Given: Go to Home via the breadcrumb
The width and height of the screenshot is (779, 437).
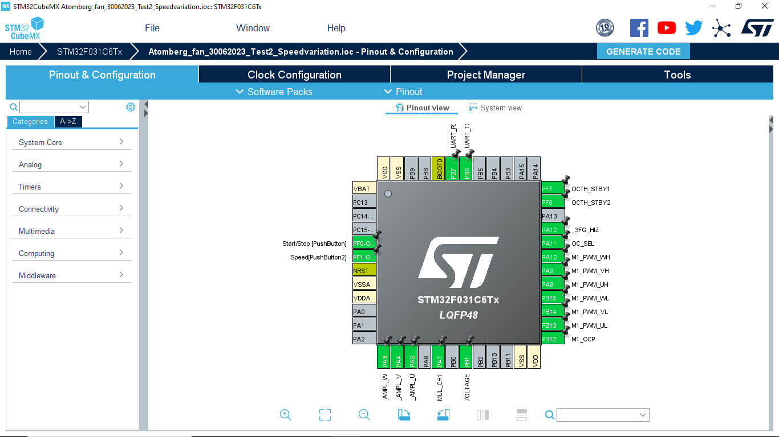Looking at the screenshot, I should click(x=21, y=51).
